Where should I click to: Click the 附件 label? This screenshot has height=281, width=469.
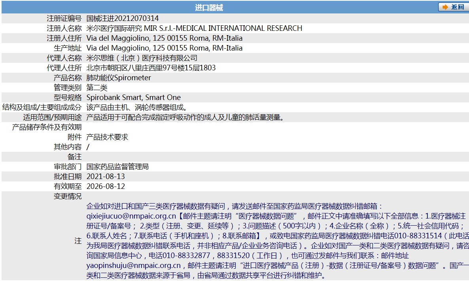click(74, 137)
